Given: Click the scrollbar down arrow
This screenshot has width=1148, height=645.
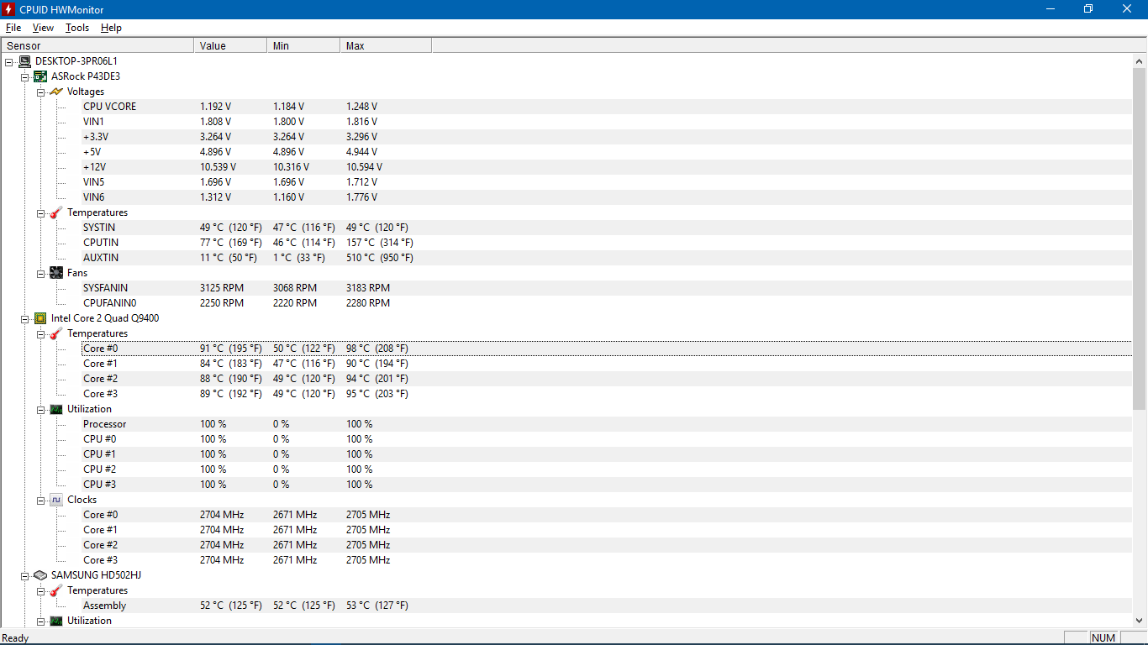Looking at the screenshot, I should (1140, 620).
